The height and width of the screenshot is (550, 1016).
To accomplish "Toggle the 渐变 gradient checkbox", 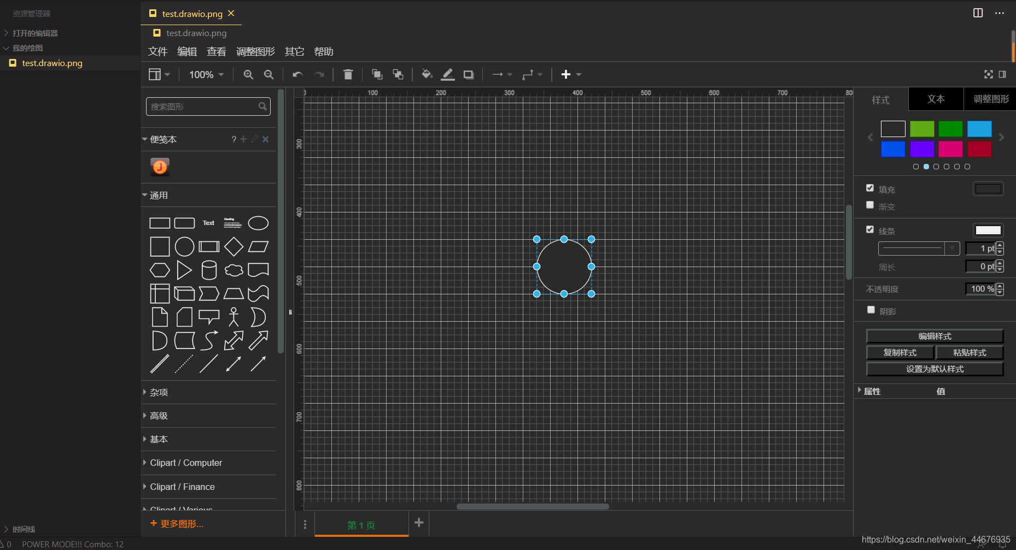I will (x=870, y=205).
